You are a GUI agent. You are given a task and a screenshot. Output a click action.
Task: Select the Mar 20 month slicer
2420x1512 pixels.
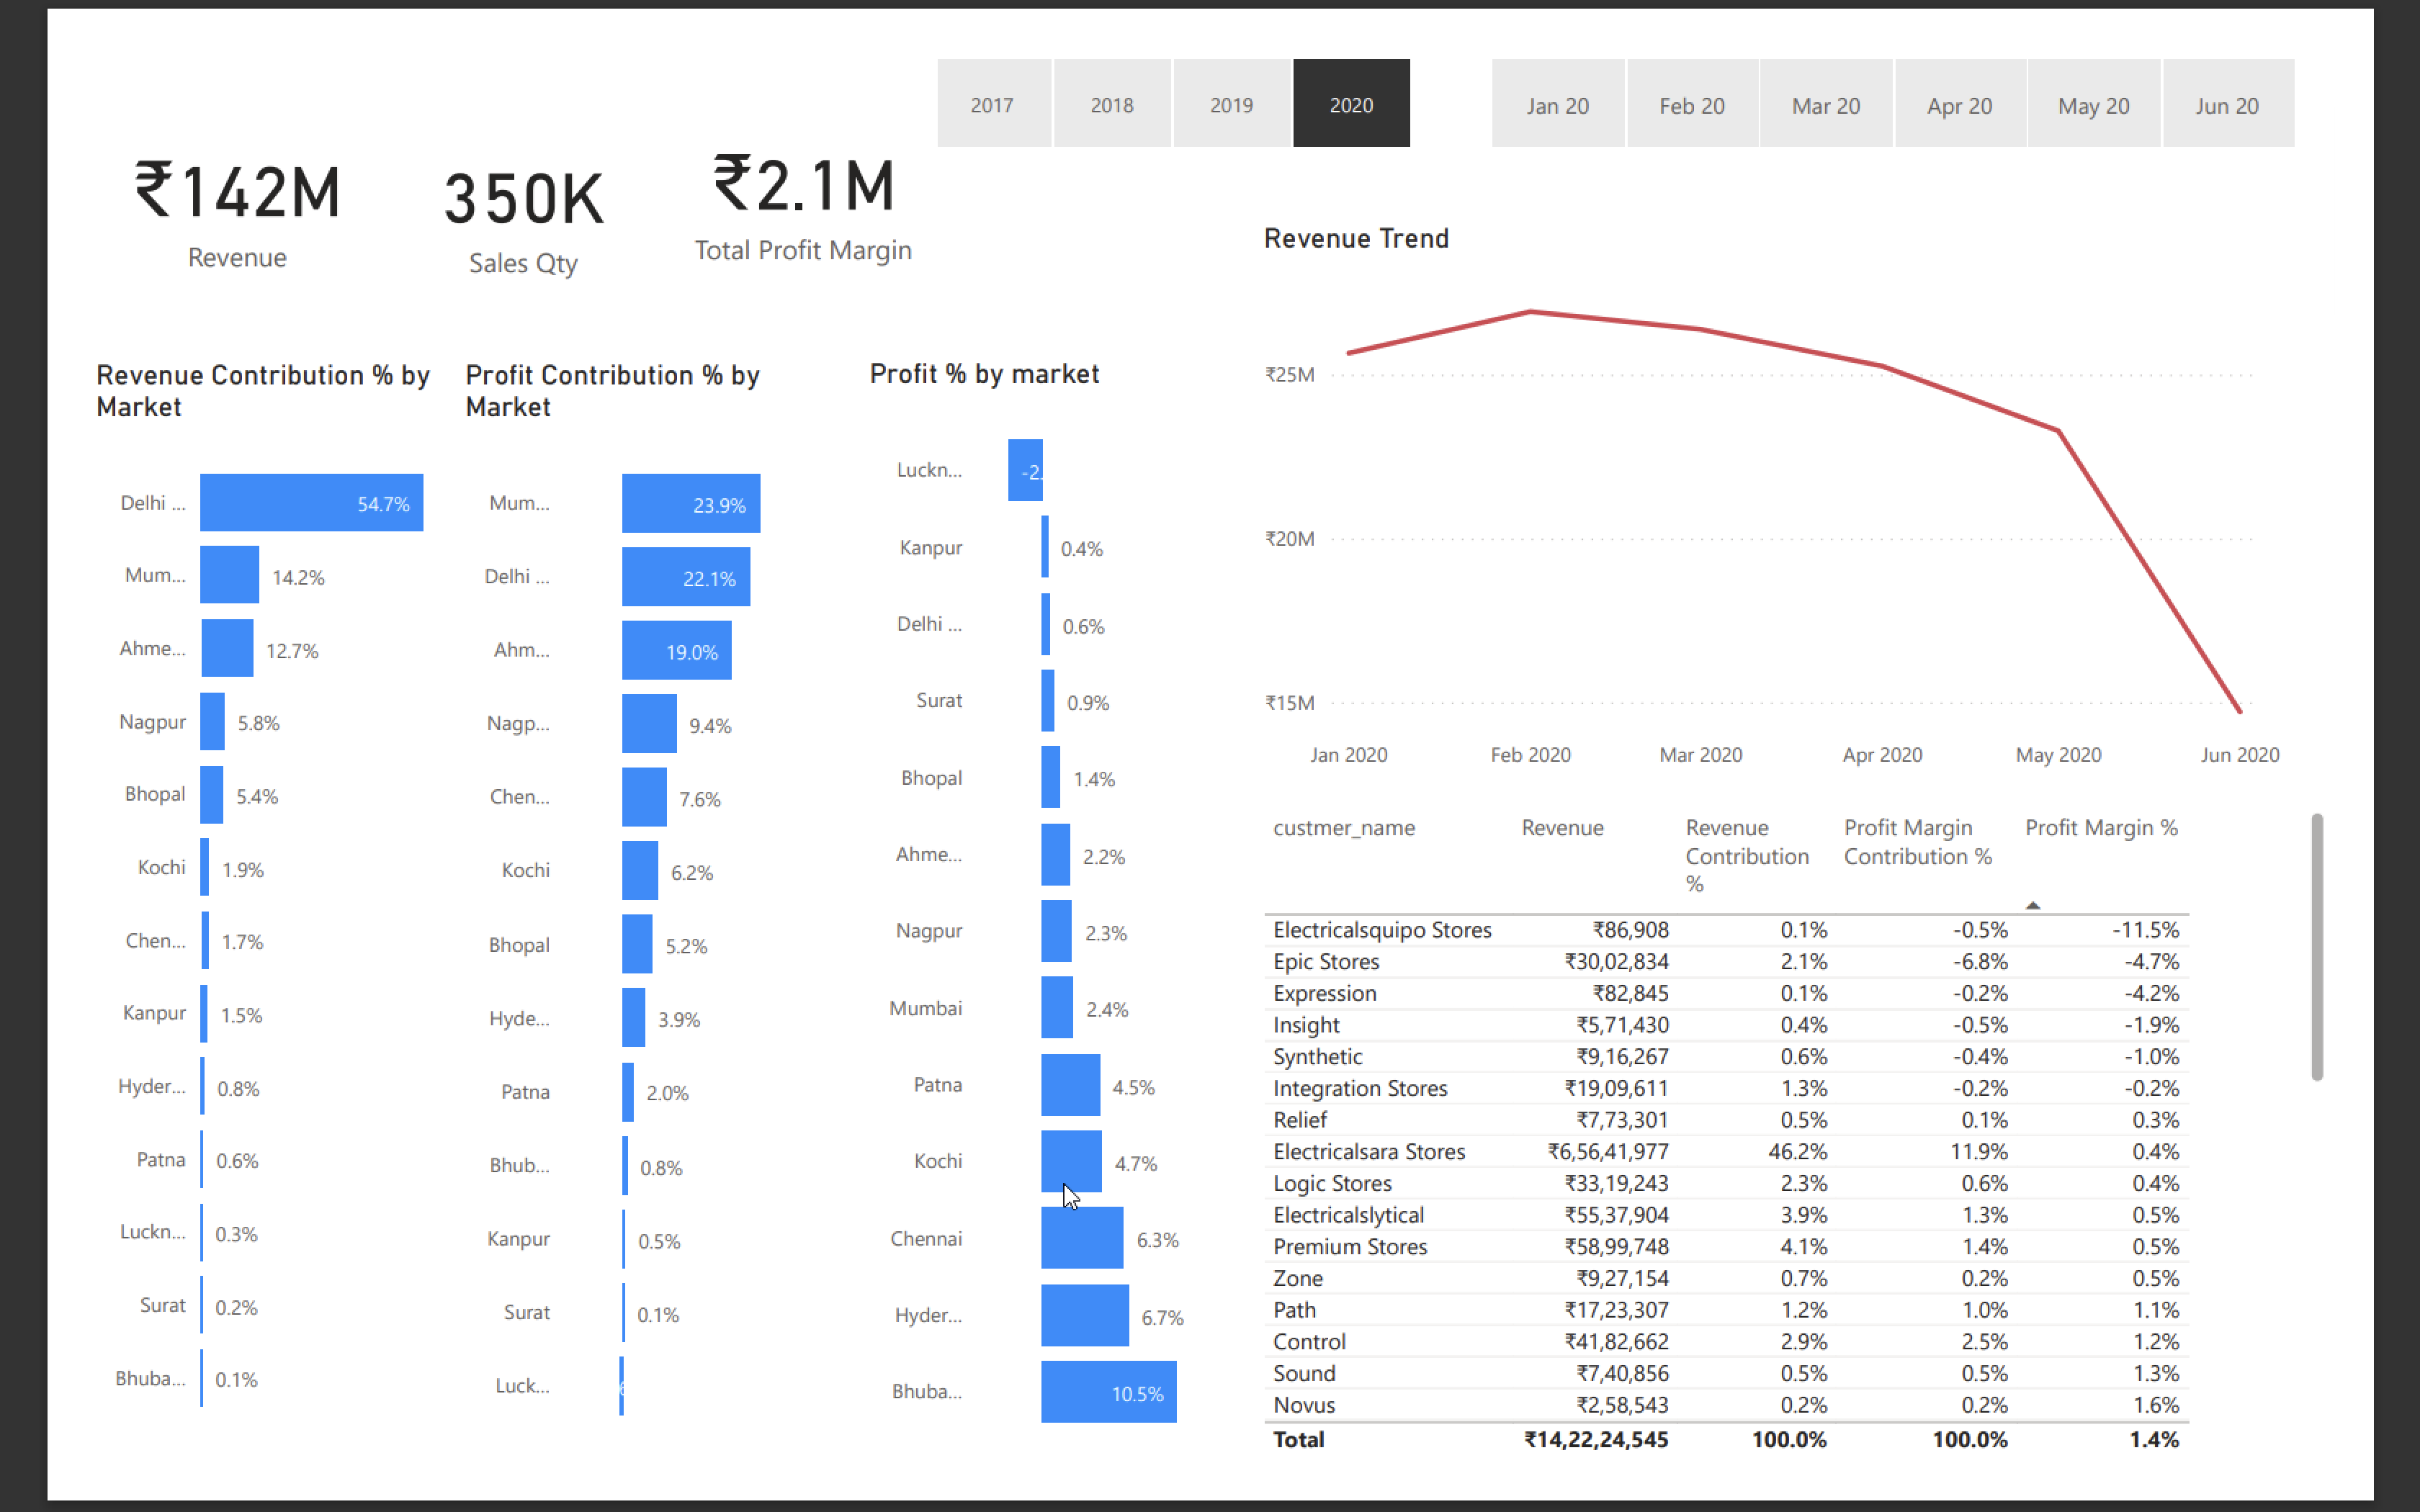click(x=1826, y=103)
